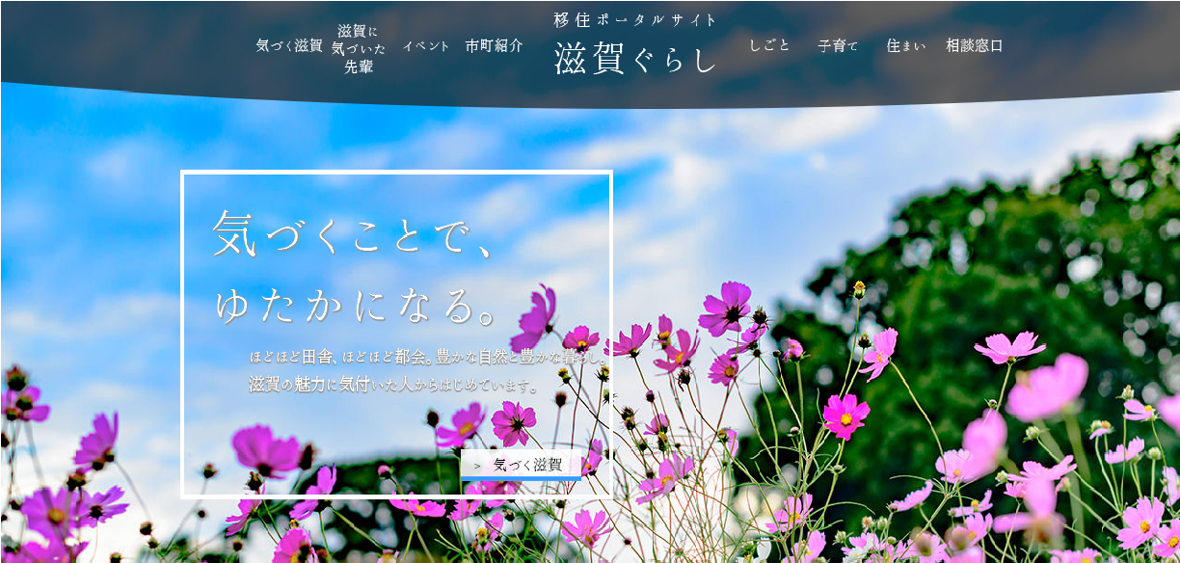Open the しごと menu item

[769, 45]
